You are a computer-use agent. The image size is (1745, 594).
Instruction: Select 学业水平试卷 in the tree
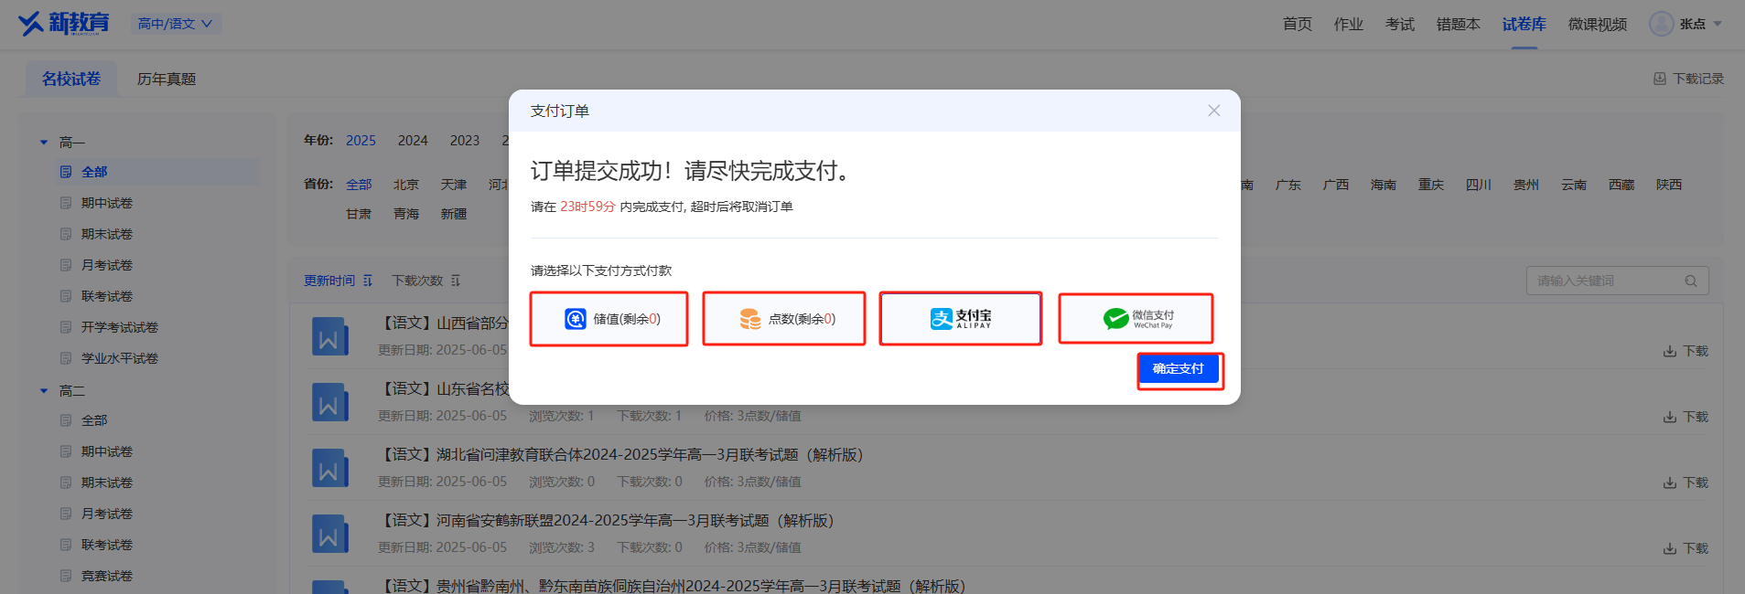[119, 358]
